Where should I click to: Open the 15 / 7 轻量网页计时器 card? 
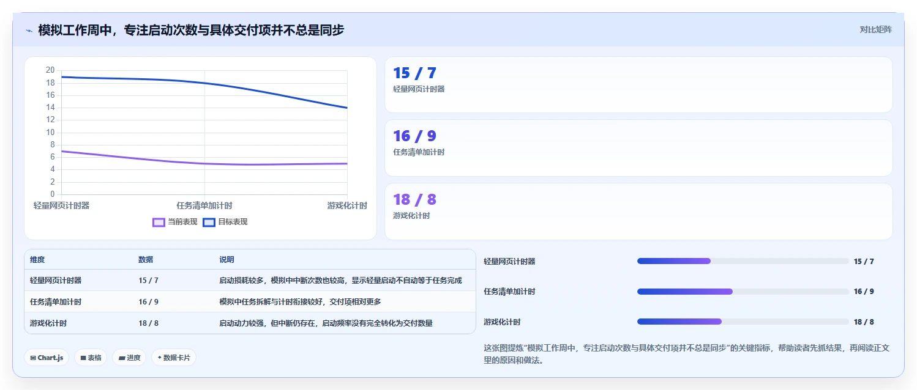638,85
